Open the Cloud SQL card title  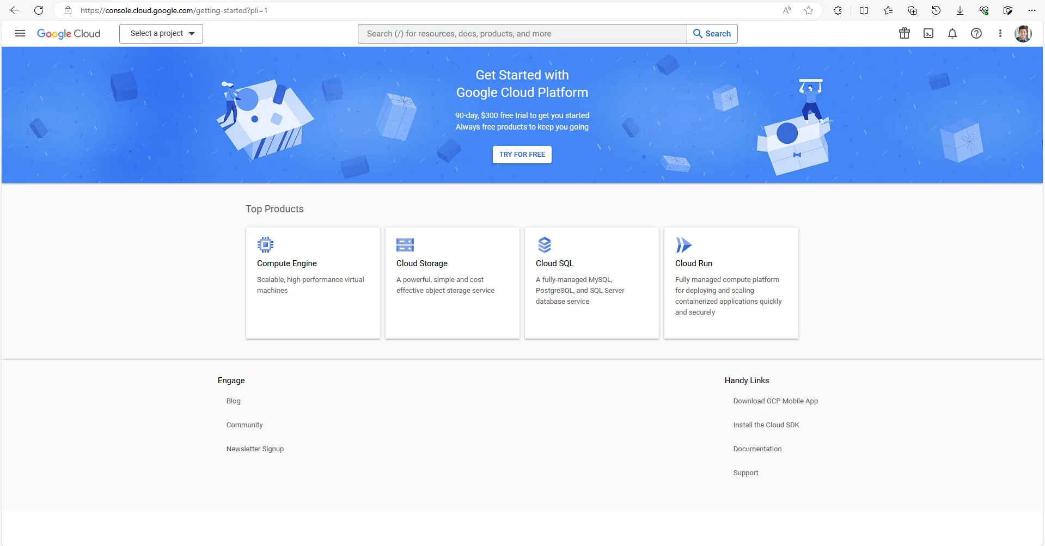(x=555, y=263)
